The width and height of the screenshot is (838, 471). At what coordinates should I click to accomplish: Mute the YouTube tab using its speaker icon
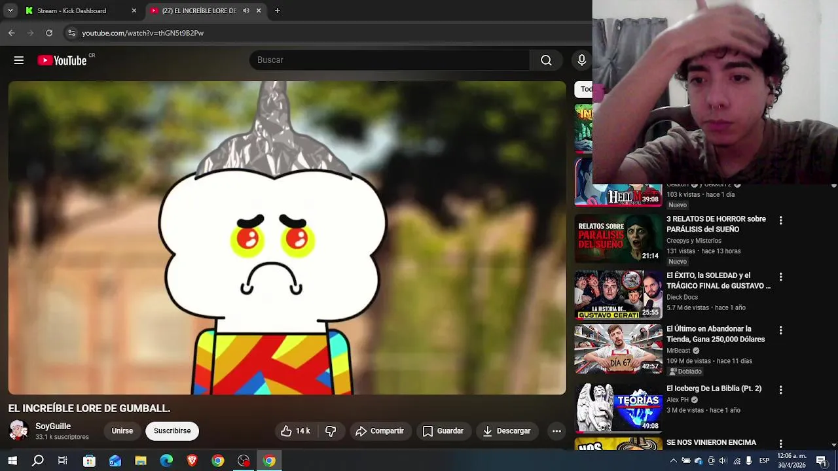(246, 10)
